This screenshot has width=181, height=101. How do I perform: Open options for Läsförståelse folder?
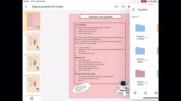146,83
